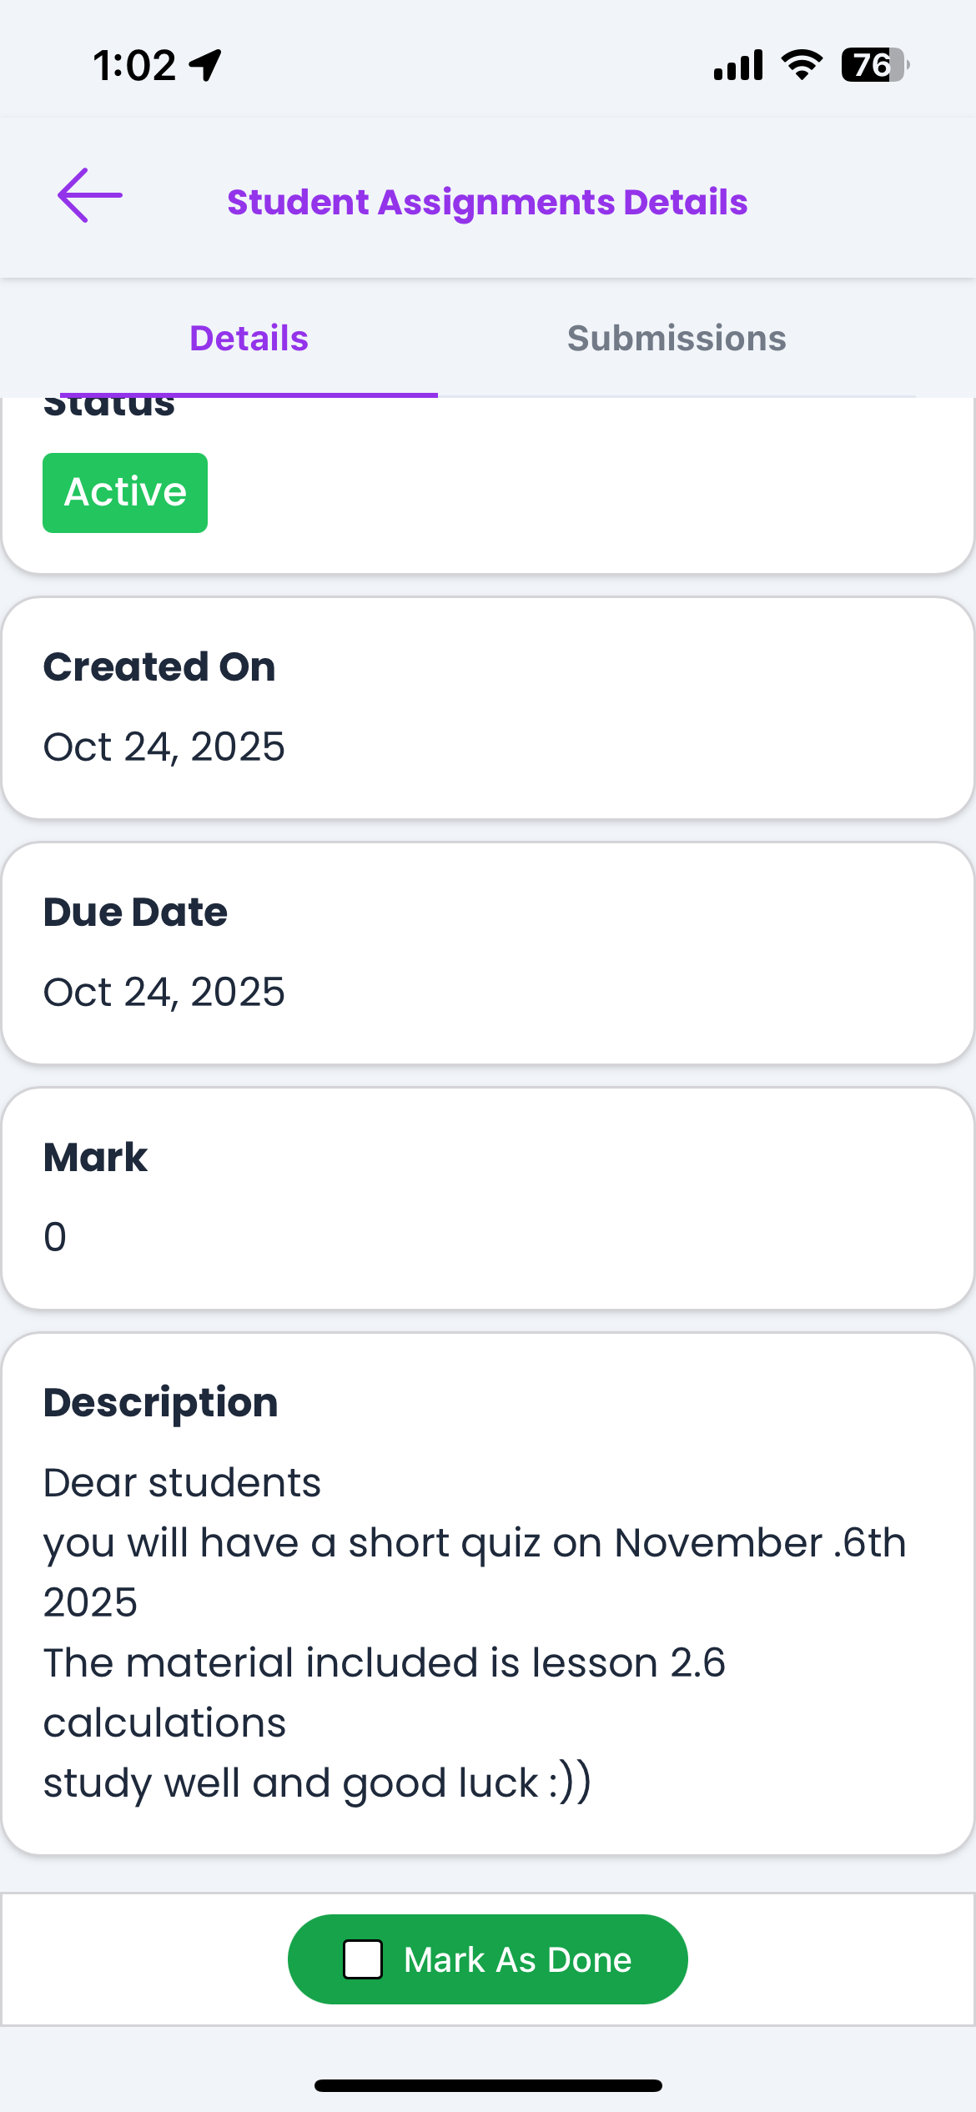
Task: Tap the iOS home indicator bar
Action: [488, 2085]
